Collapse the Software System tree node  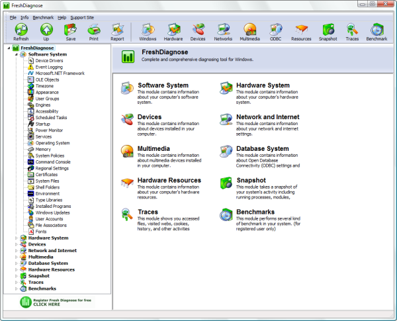(17, 54)
